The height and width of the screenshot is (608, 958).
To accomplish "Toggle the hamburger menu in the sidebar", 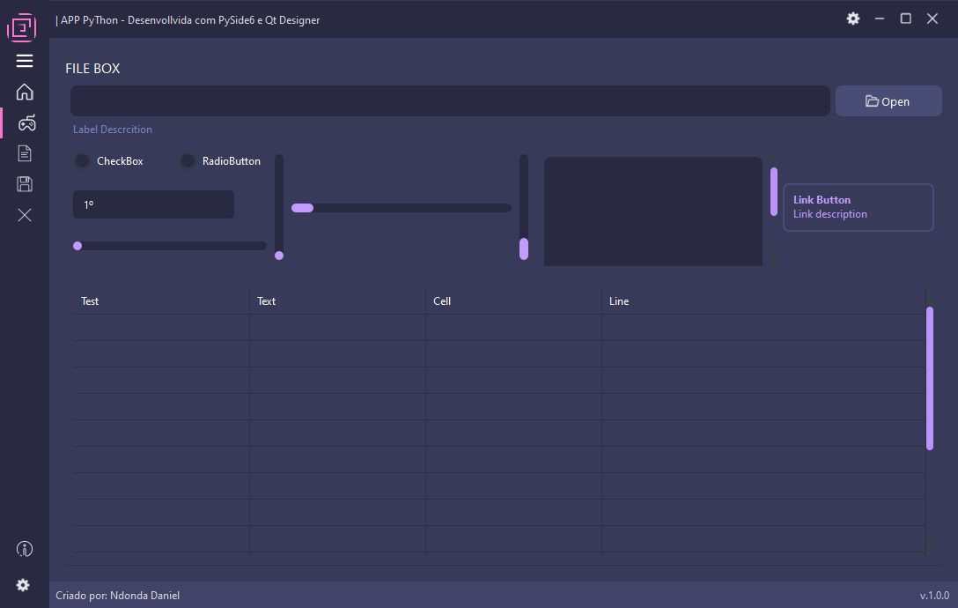I will point(25,61).
